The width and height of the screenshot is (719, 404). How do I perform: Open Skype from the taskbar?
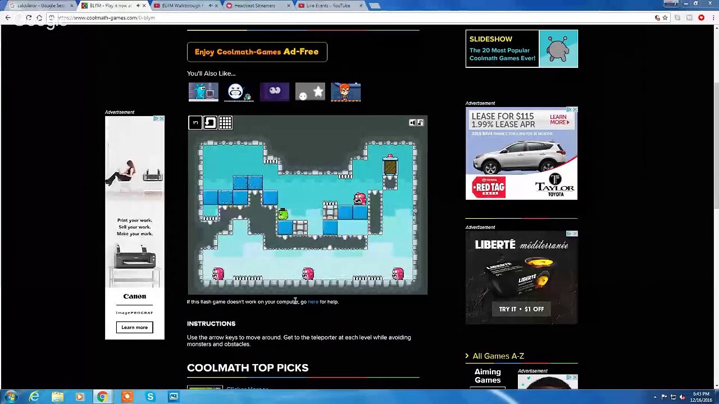coord(150,397)
